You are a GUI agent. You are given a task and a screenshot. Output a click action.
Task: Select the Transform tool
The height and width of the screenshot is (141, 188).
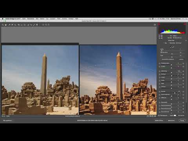point(25,25)
